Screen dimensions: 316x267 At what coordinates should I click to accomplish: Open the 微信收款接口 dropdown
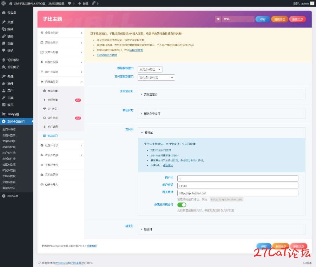[x=150, y=69]
